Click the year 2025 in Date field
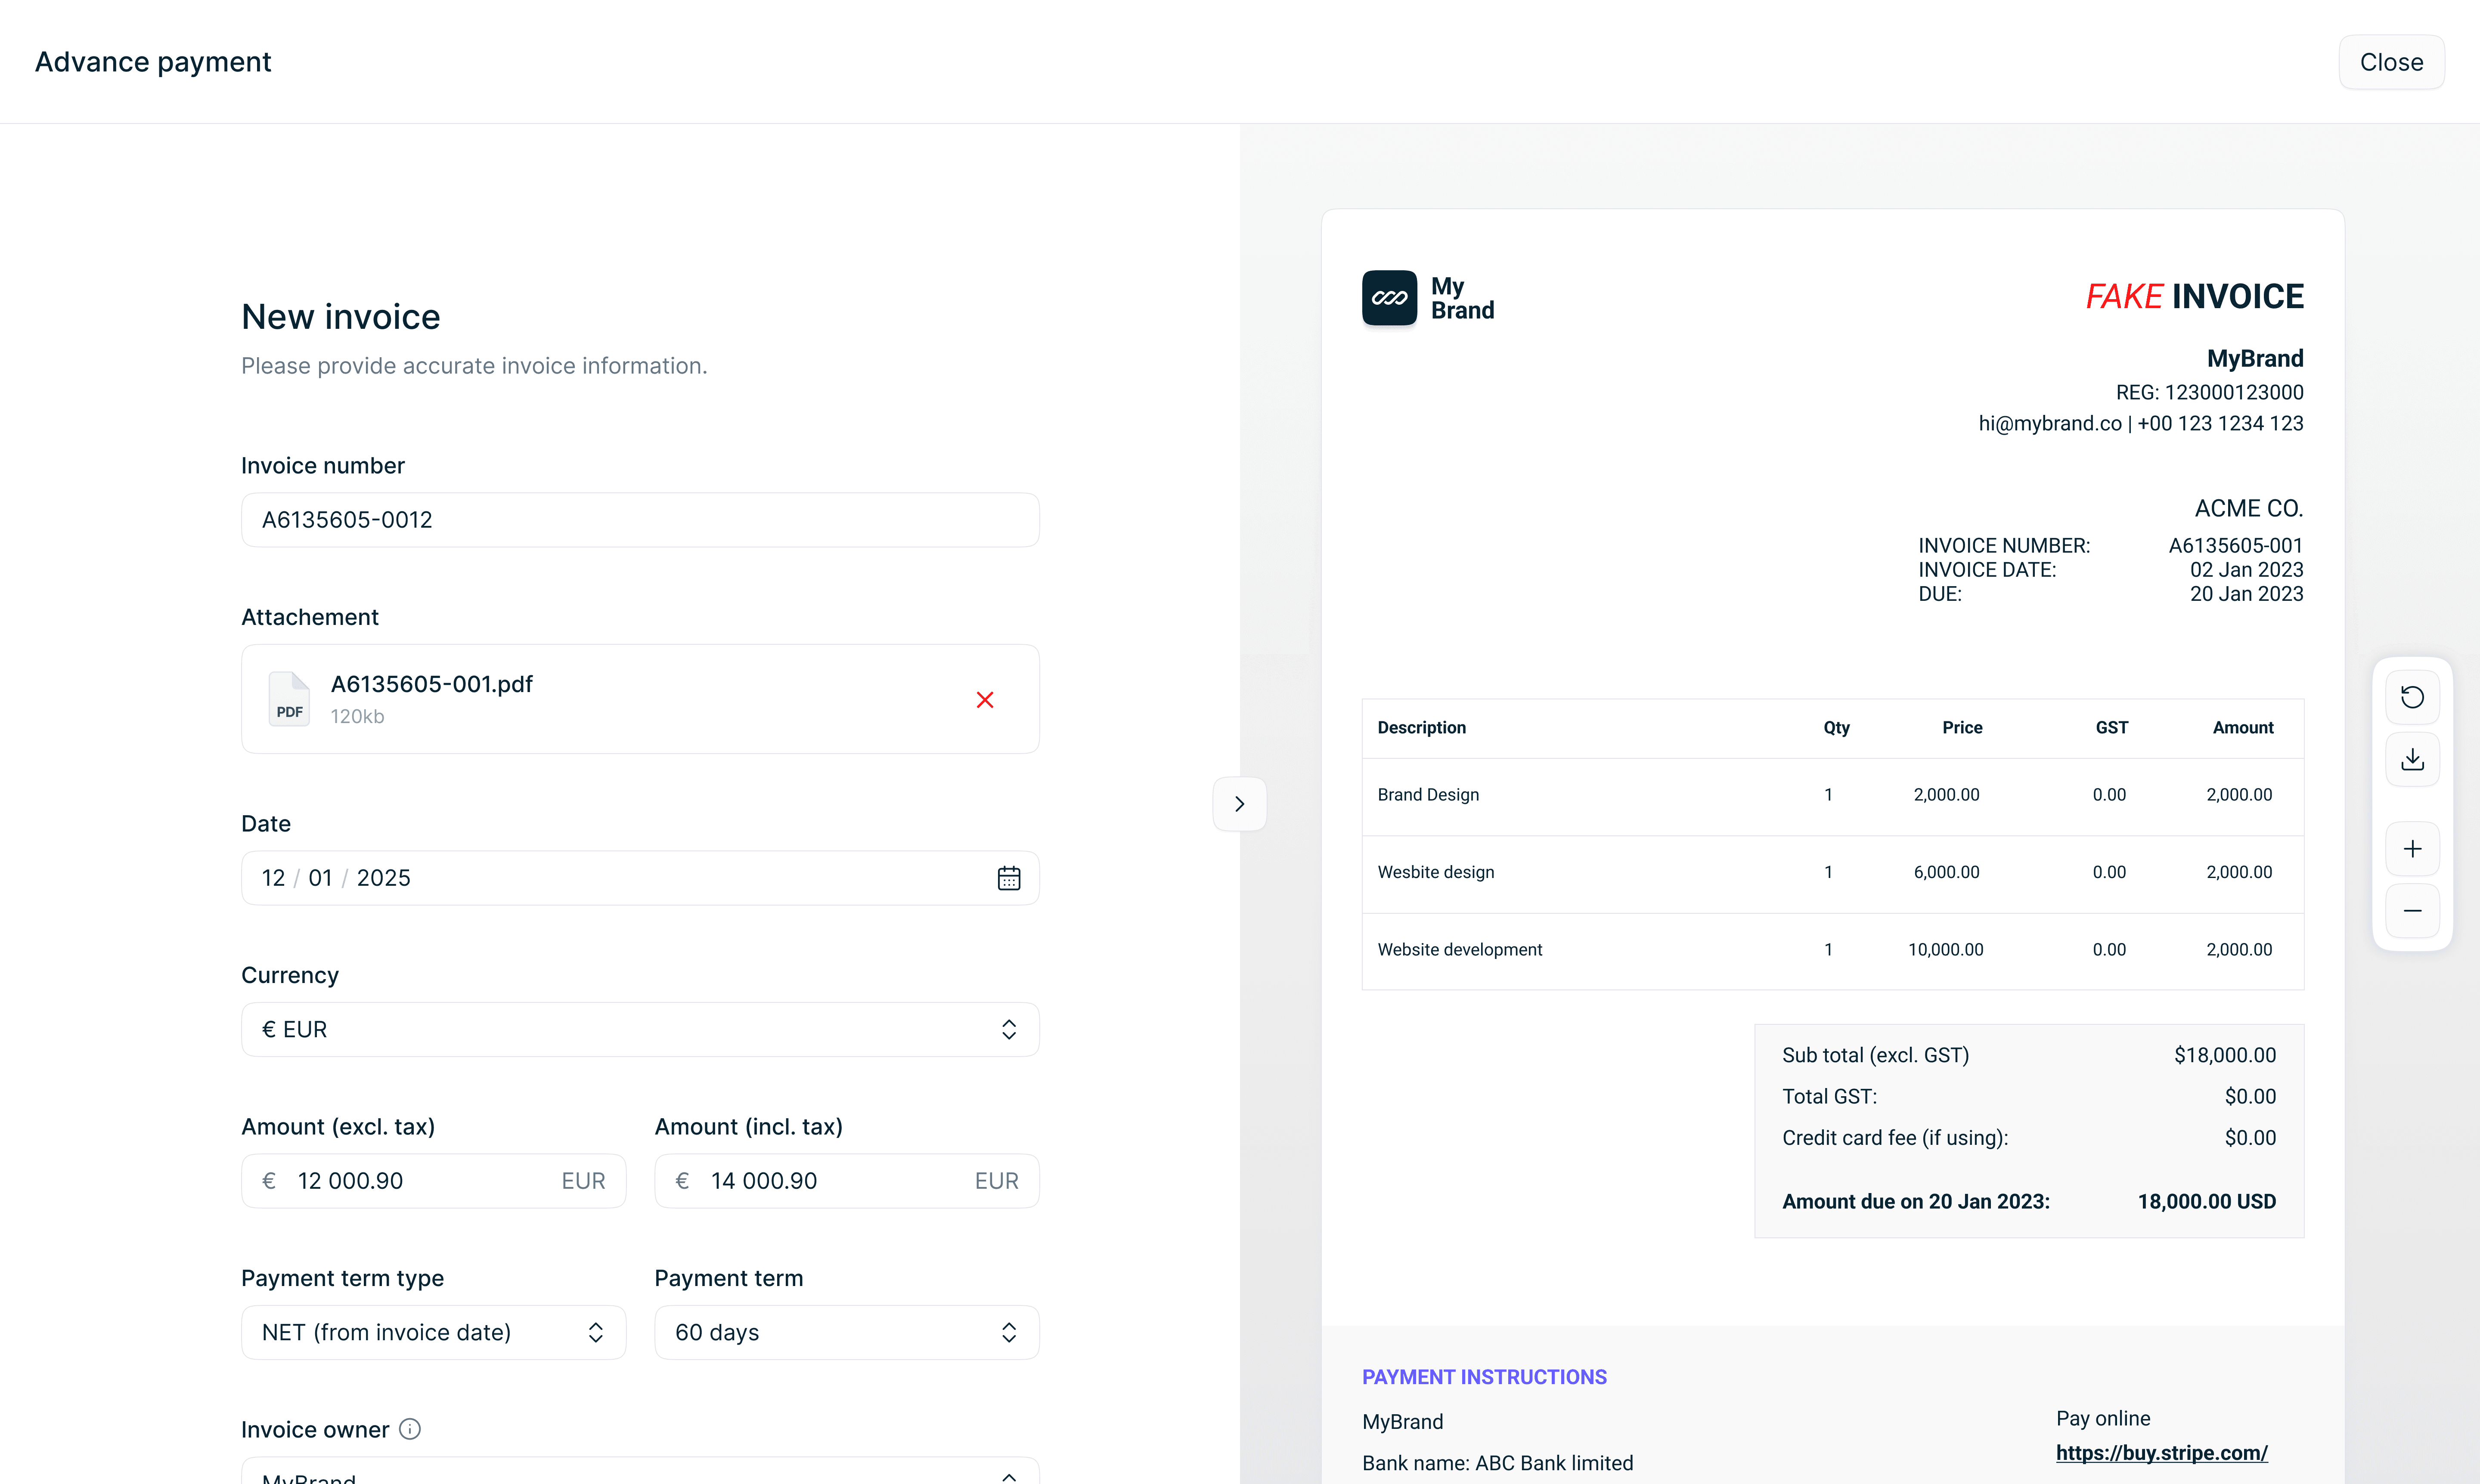This screenshot has width=2480, height=1484. tap(383, 878)
